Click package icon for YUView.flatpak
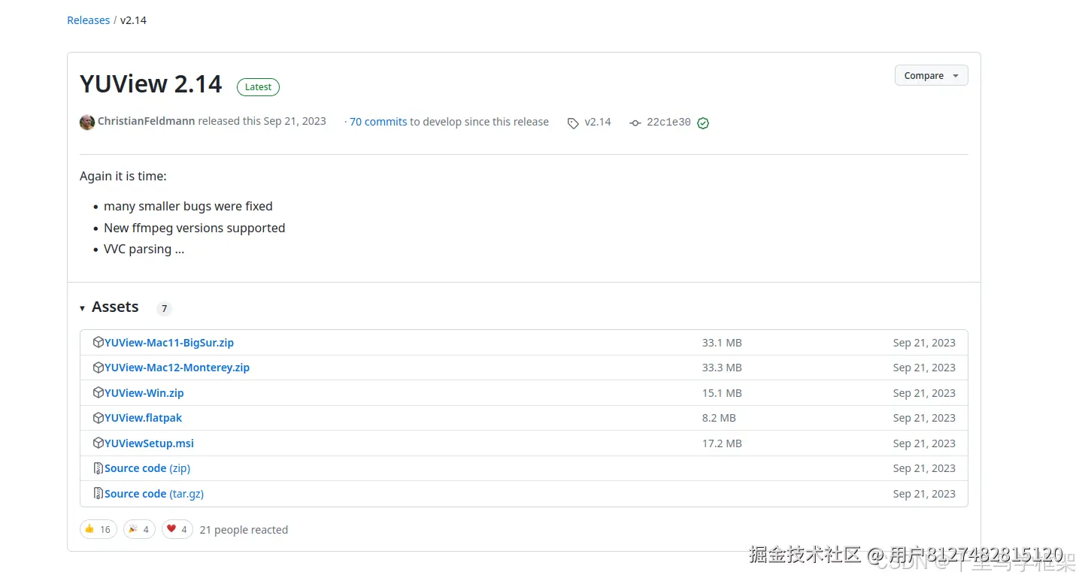Image resolution: width=1079 pixels, height=581 pixels. 98,418
